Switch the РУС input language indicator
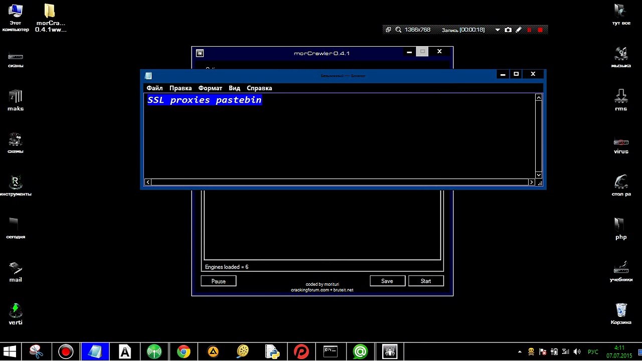The image size is (642, 361). pos(593,352)
